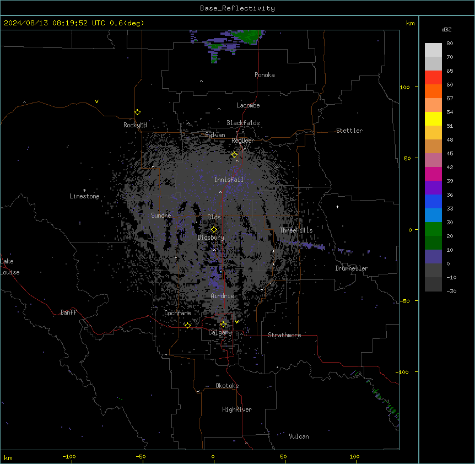Click the white caret marker west of Lacombe
Screen dimensions: 475x464
click(219, 109)
